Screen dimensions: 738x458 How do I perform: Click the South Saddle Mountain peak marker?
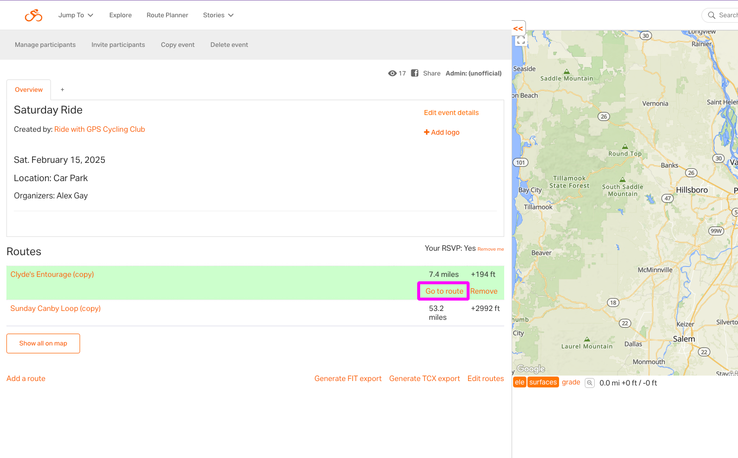[622, 180]
